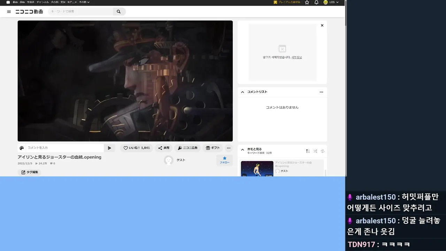Open the comment color palette icon
The height and width of the screenshot is (251, 446).
pos(22,148)
